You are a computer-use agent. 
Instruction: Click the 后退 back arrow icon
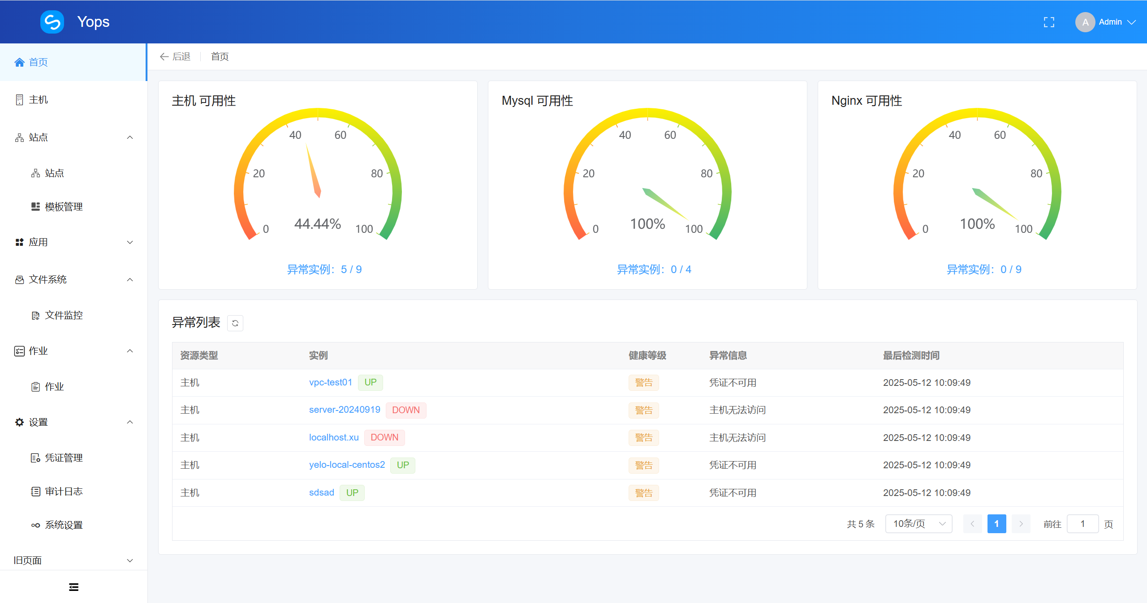pyautogui.click(x=164, y=56)
